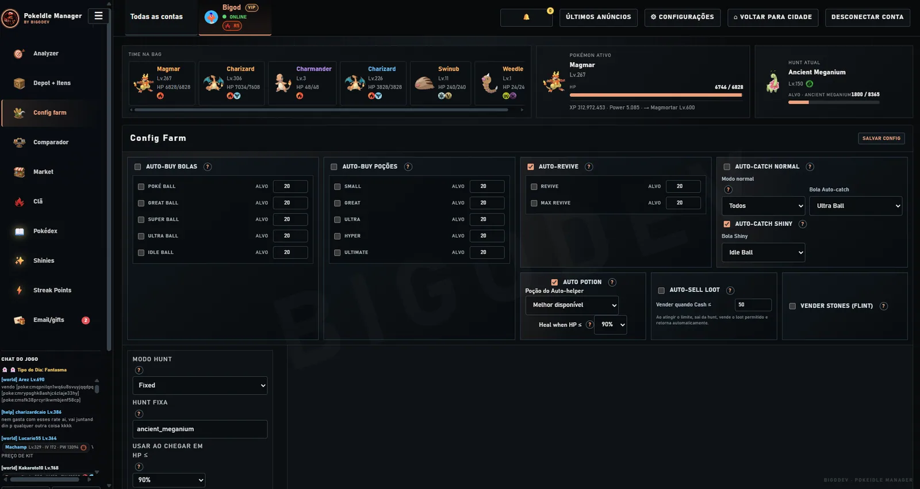
Task: Click DESCONECTAR CONTA button
Action: [x=867, y=17]
